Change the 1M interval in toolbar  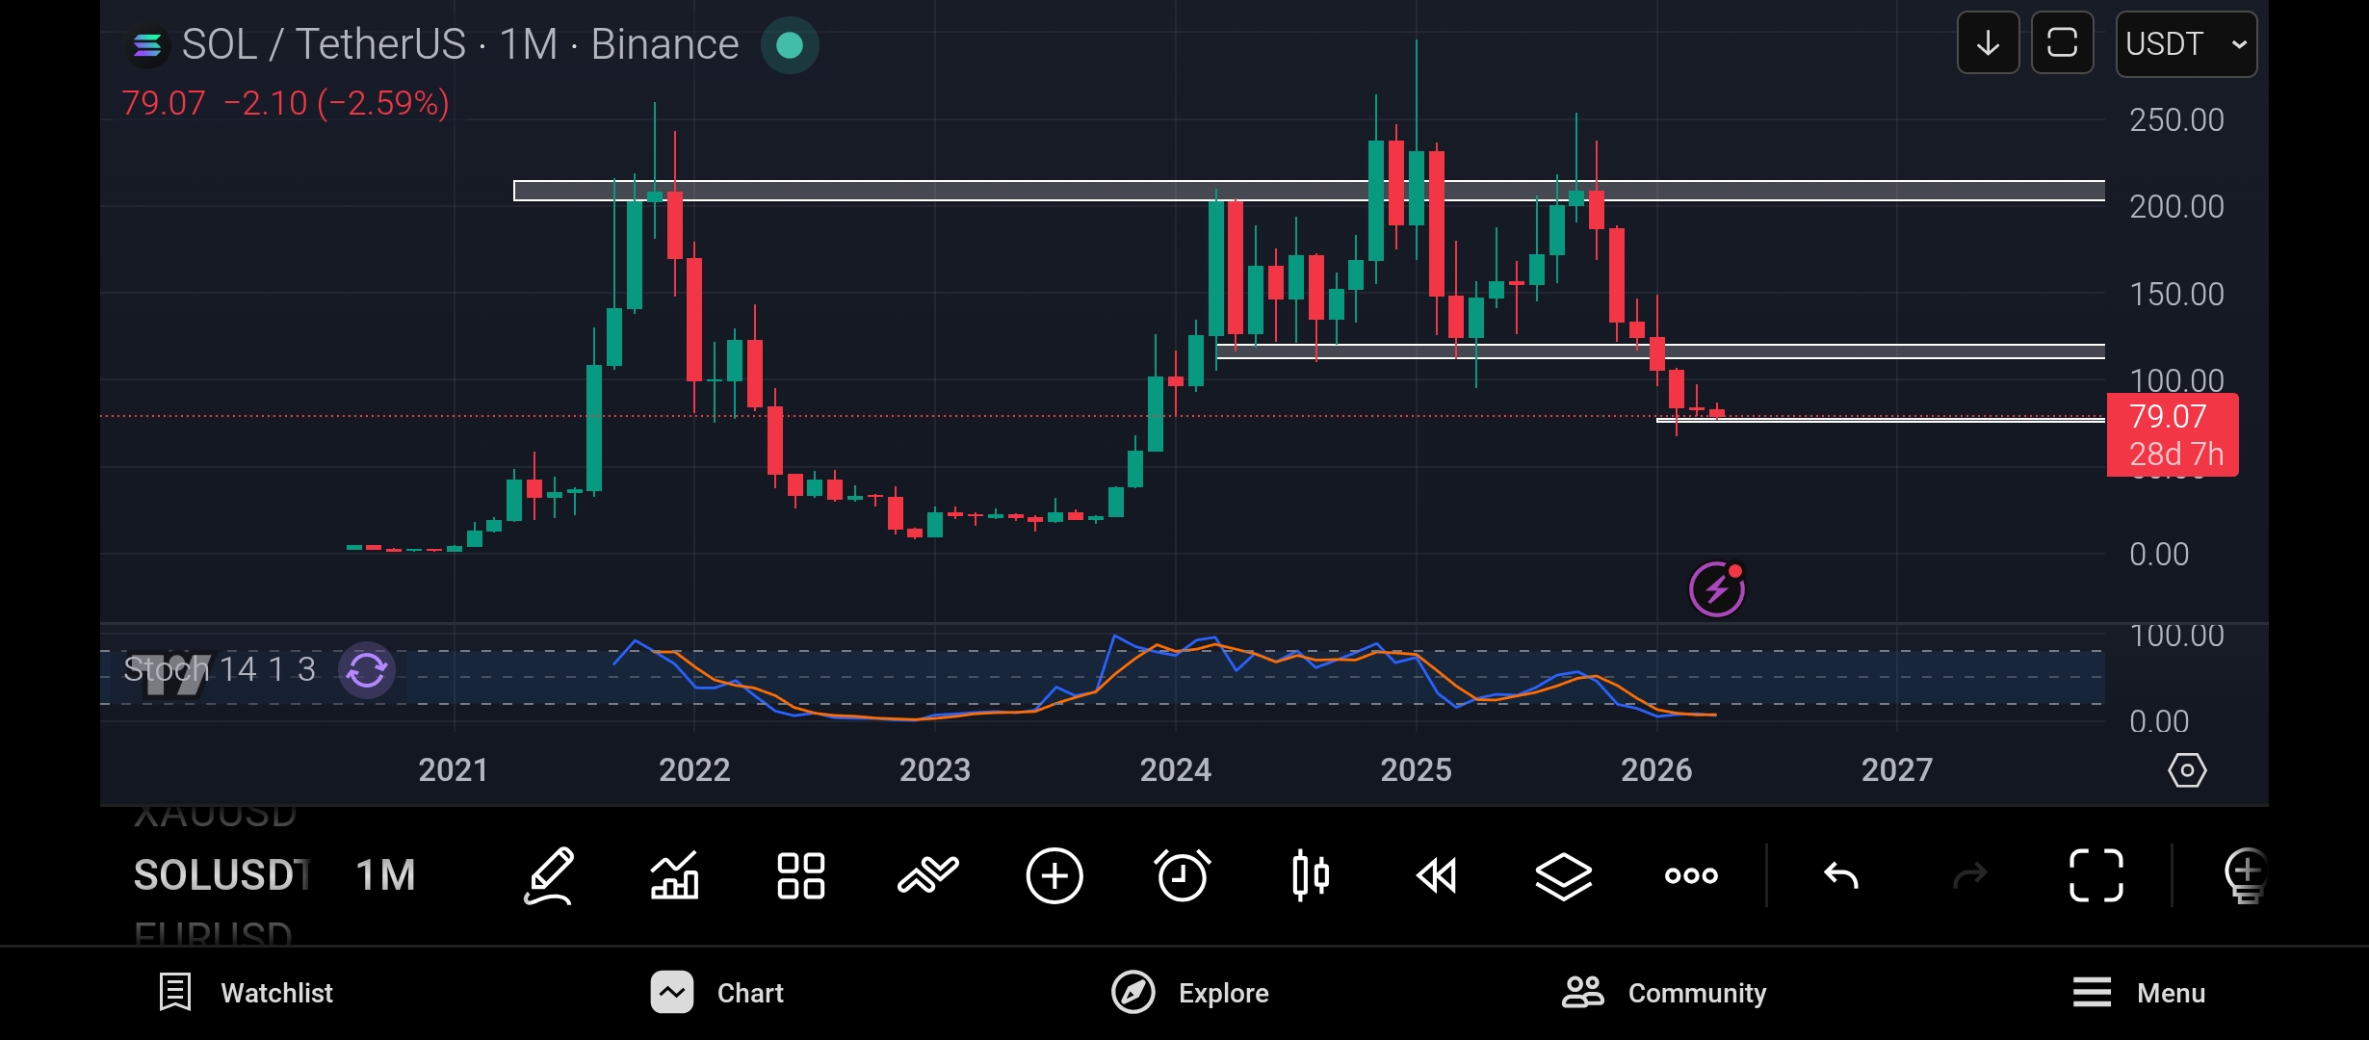[385, 875]
